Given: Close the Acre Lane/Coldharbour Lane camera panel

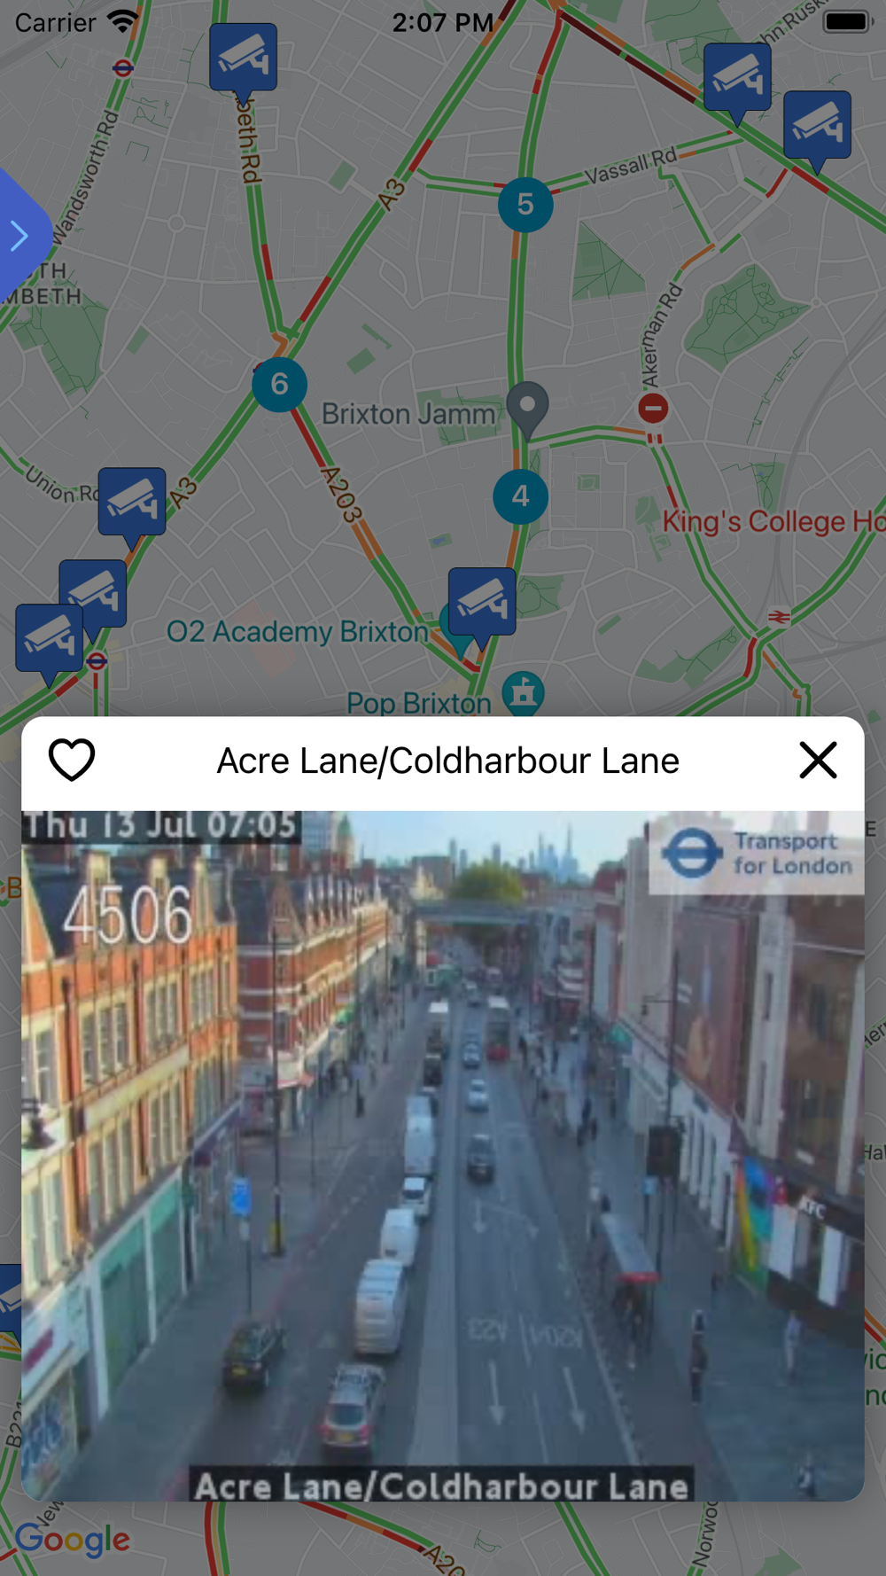Looking at the screenshot, I should pyautogui.click(x=818, y=760).
